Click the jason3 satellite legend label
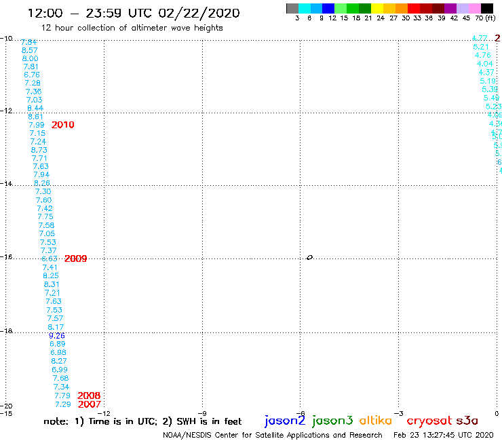Screen dimensions: 502x441 [332, 421]
